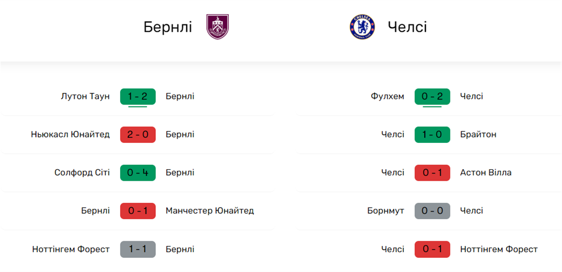This screenshot has height=272, width=562.
Task: Click the Ноттінгем Форест 1 - 1 draw badge
Action: click(138, 249)
